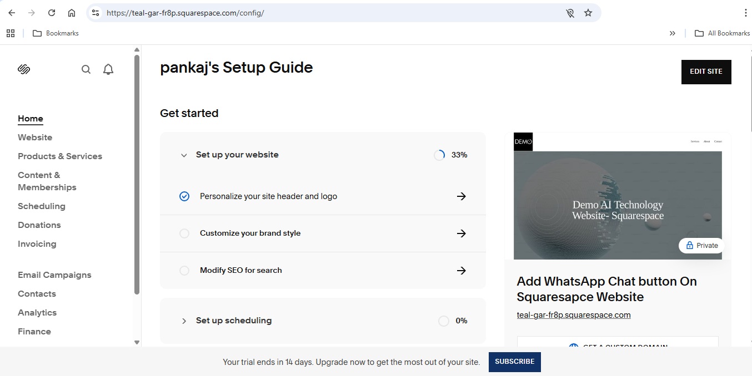
Task: Click sidebar scrollbar up arrow
Action: 137,50
